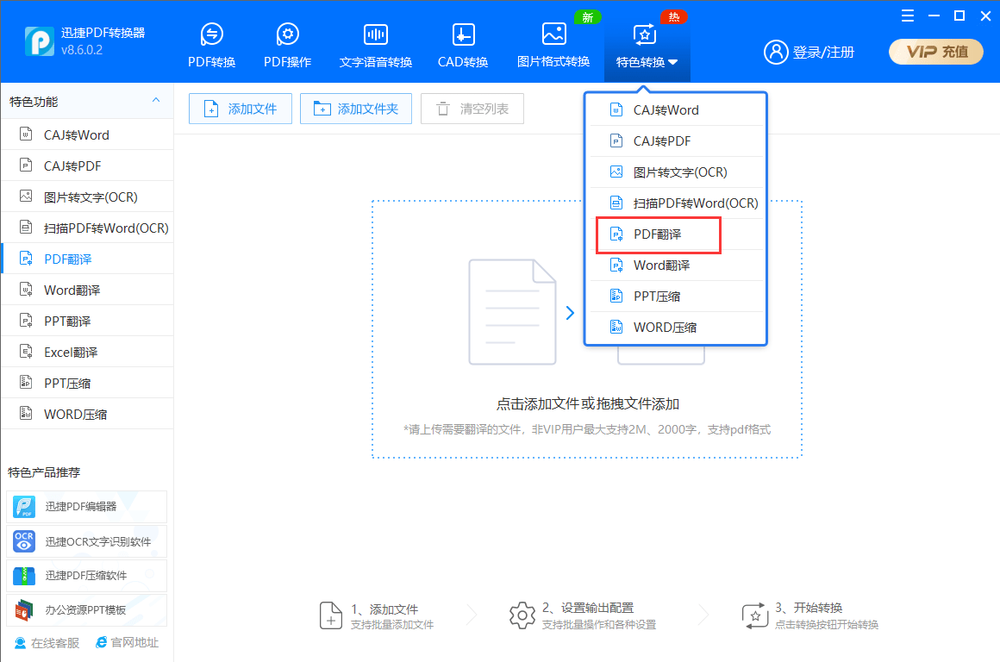
Task: Click the 办公资源PPT模板 icon
Action: coord(24,610)
